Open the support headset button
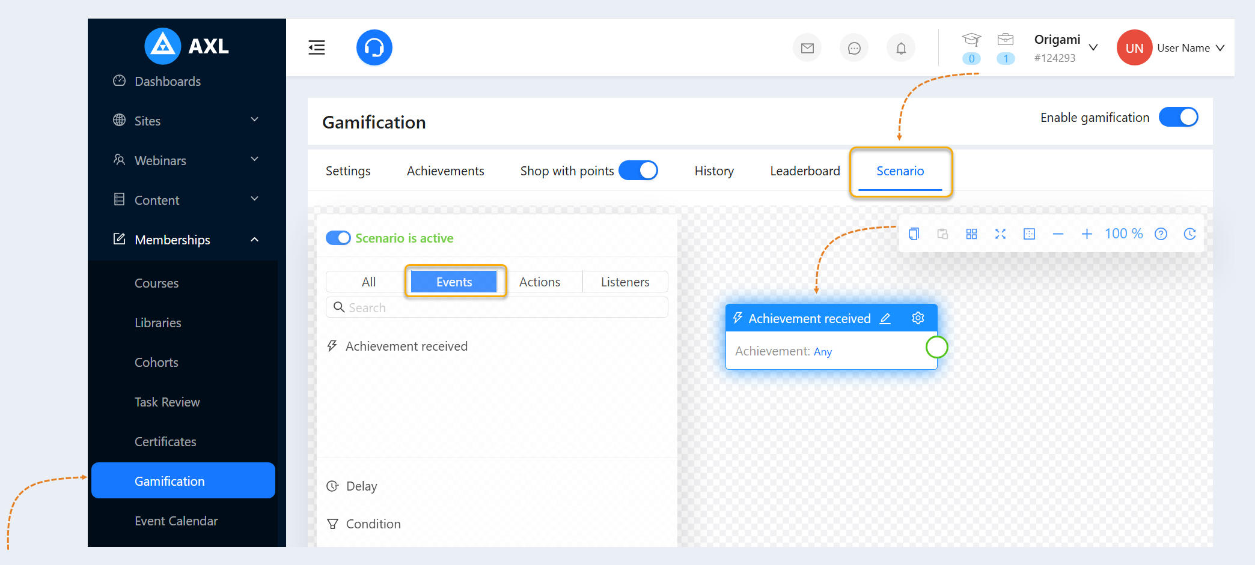 click(x=374, y=47)
